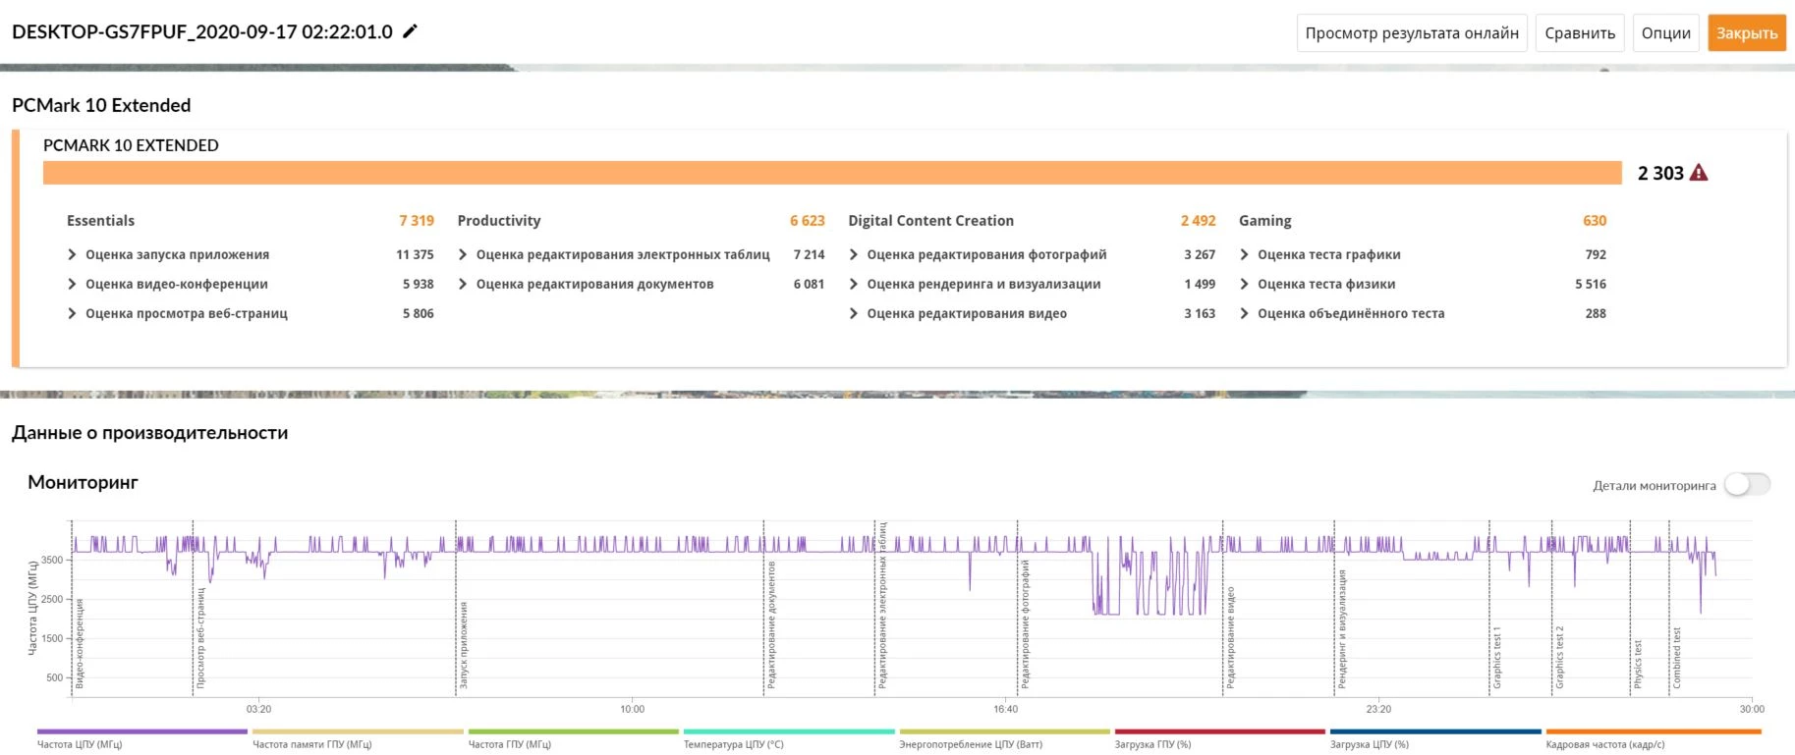This screenshot has width=1795, height=755.
Task: Click the Essentials heading
Action: pos(100,221)
